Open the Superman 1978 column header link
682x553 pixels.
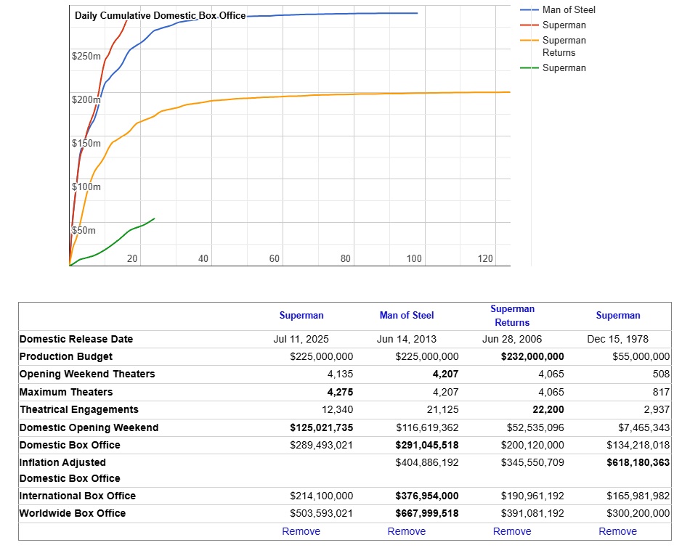[x=618, y=315]
